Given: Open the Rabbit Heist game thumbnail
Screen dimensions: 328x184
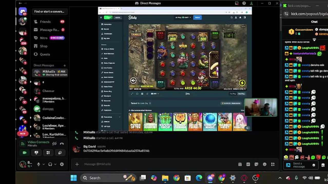Looking at the screenshot, I should (x=225, y=122).
